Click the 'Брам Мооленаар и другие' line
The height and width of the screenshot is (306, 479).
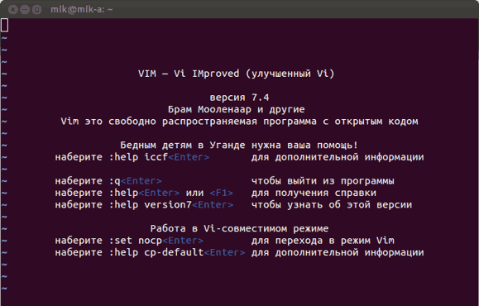pyautogui.click(x=236, y=109)
